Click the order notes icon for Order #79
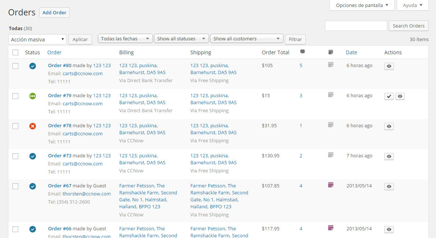 coord(331,95)
